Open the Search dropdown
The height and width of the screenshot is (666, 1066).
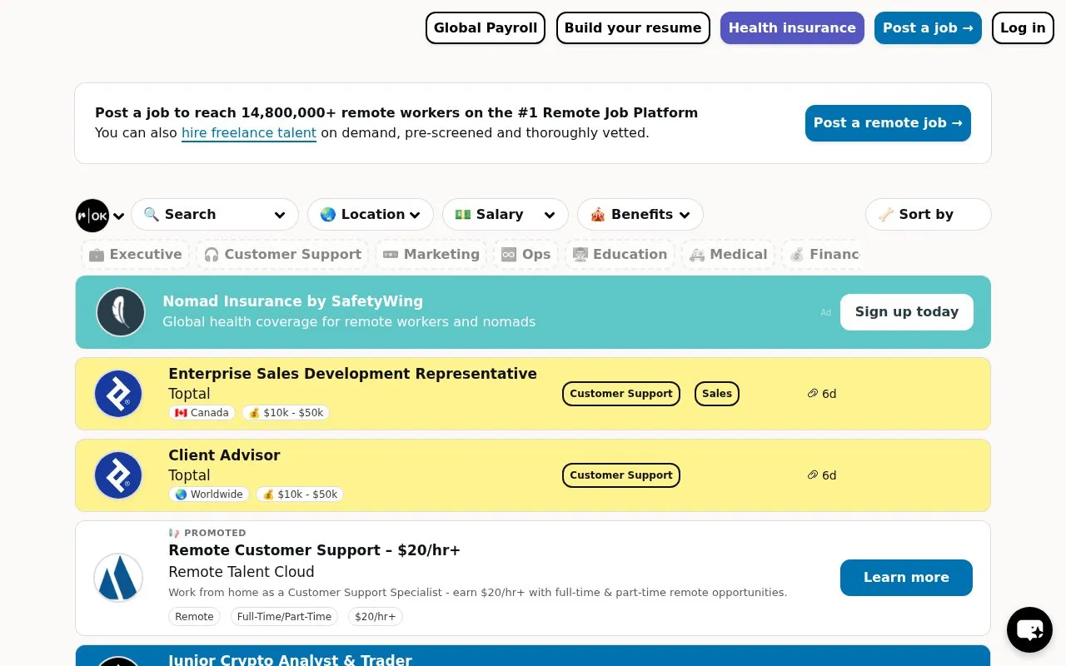click(215, 214)
